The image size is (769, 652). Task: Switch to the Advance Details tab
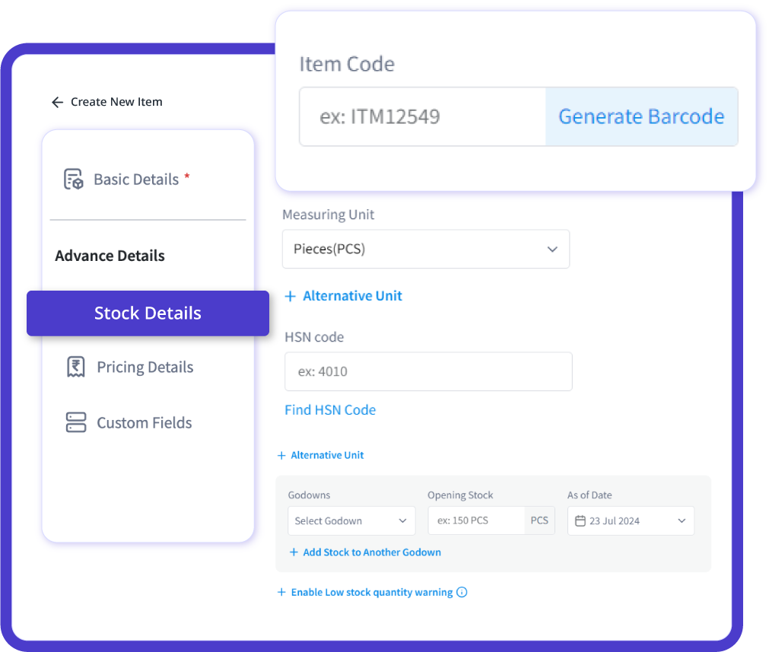[x=110, y=256]
